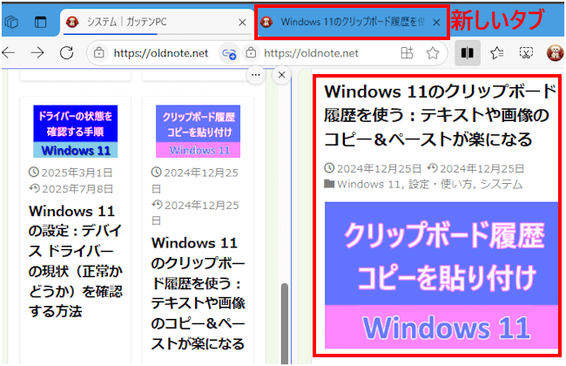Open the workspaces icon

pyautogui.click(x=11, y=22)
